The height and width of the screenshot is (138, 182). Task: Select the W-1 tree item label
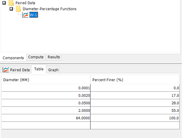click(34, 15)
